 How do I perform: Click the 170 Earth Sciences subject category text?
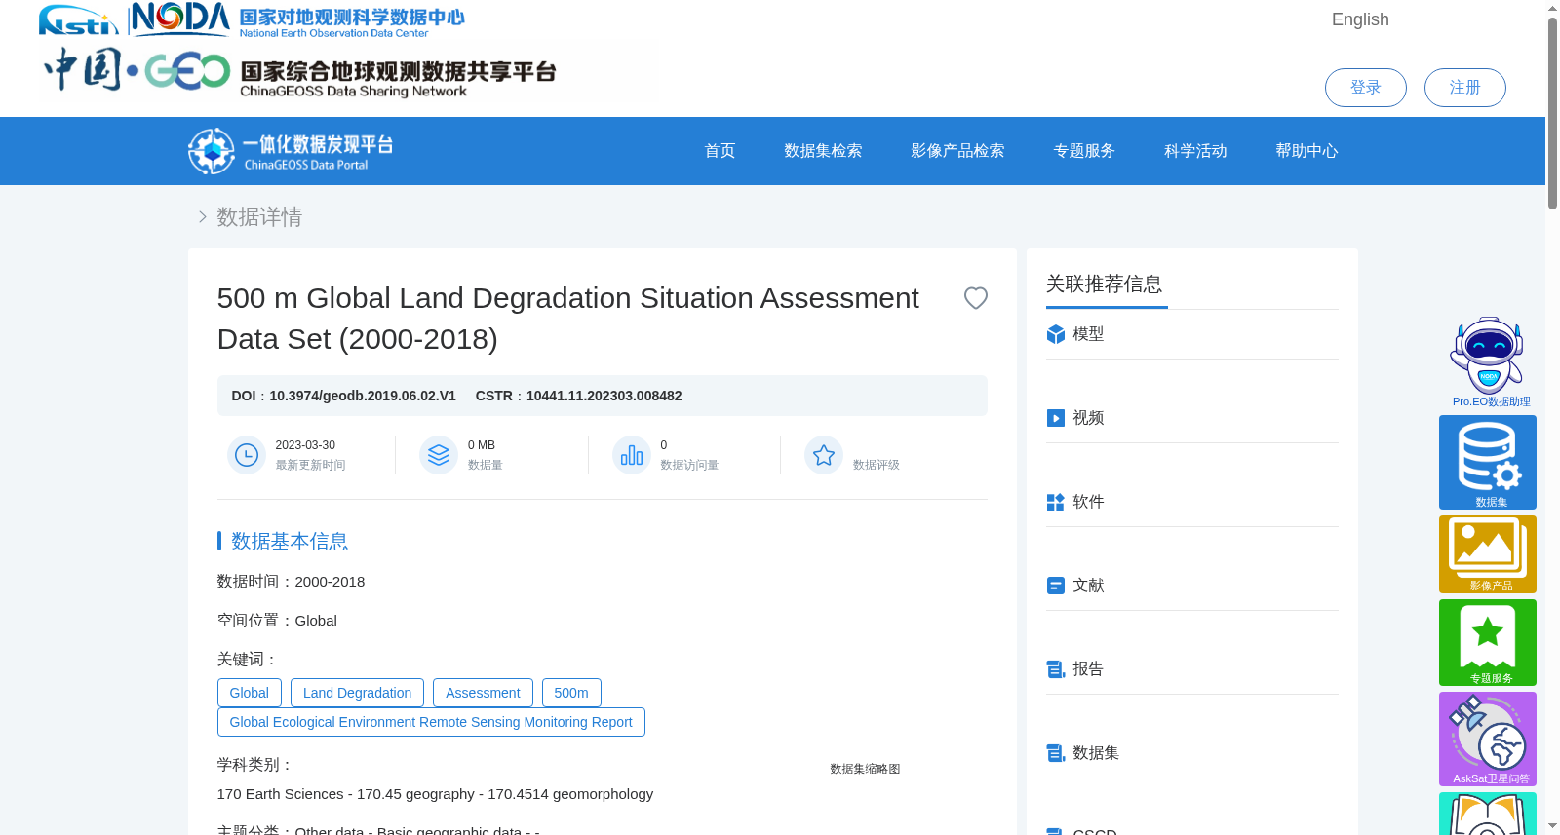[x=435, y=794]
